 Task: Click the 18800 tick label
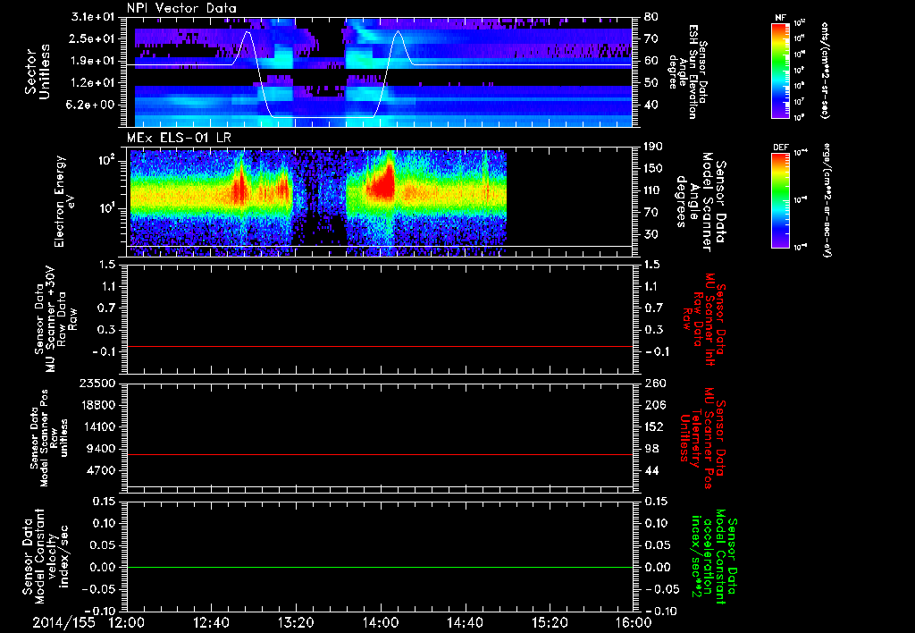97,405
